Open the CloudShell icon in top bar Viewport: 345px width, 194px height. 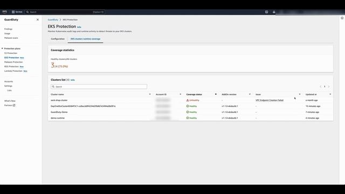[x=266, y=12]
